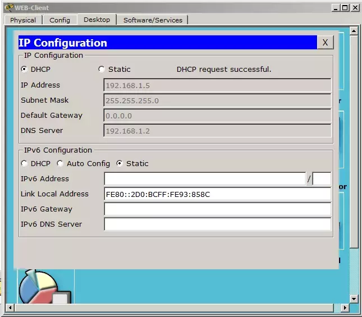The width and height of the screenshot is (362, 317).
Task: Focus the IPv6 DNS Server field
Action: (217, 224)
